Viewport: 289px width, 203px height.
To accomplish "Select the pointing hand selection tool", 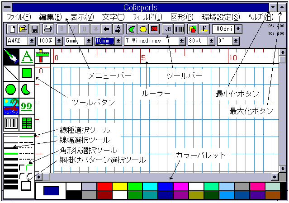I will pyautogui.click(x=11, y=57).
